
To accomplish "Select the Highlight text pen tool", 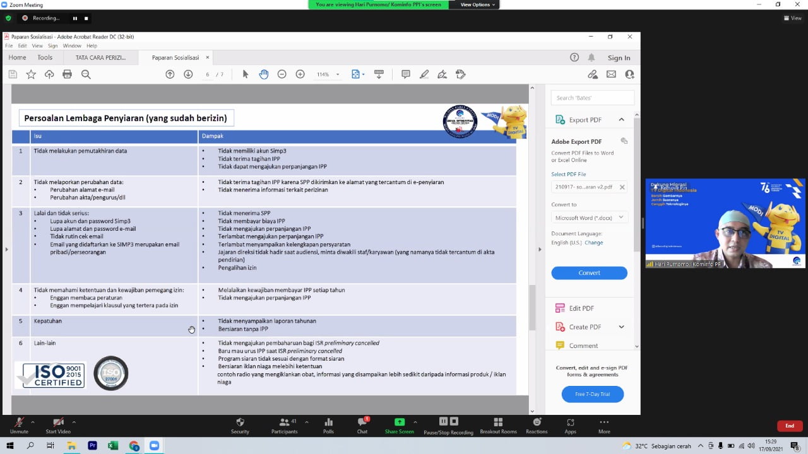I will (424, 74).
